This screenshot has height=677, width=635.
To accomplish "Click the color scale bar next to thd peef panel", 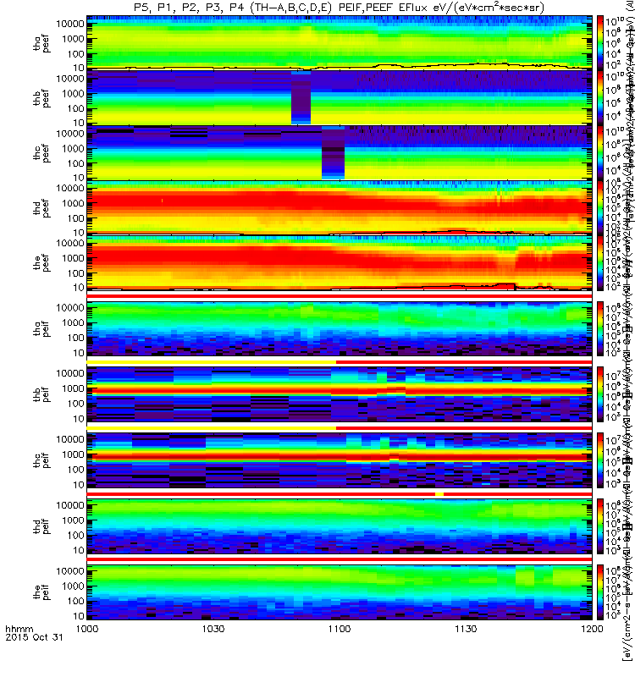I will point(600,207).
